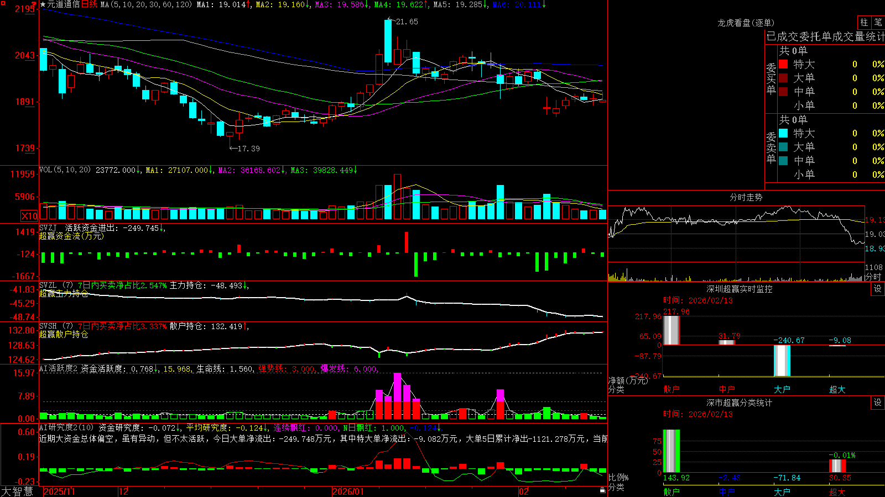
Task: Click the 2025/11 timeline marker
Action: [59, 491]
